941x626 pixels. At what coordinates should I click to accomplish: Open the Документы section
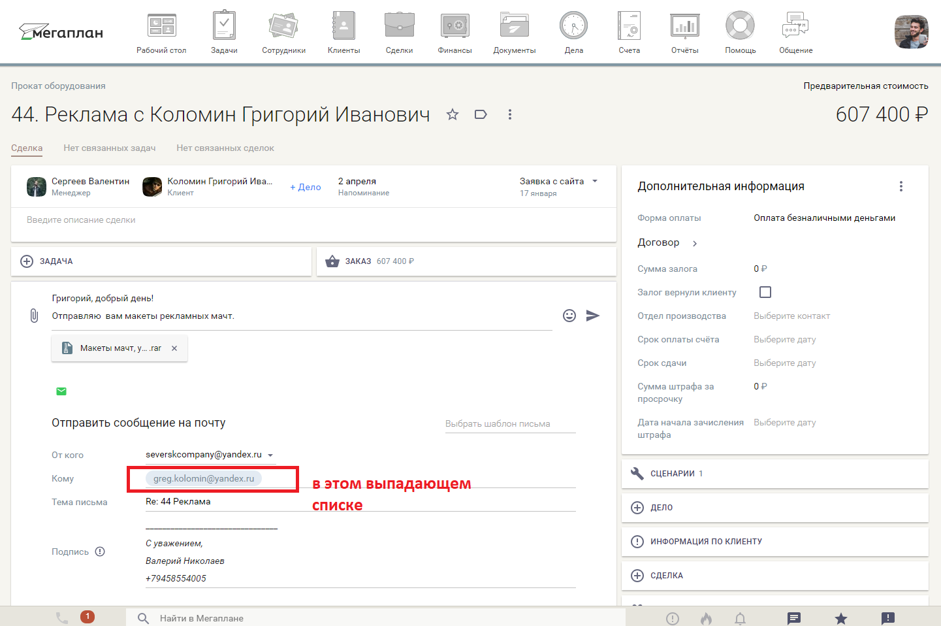click(x=515, y=33)
